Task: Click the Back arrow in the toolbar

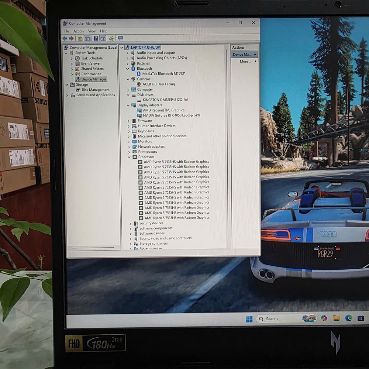Action: (x=65, y=38)
